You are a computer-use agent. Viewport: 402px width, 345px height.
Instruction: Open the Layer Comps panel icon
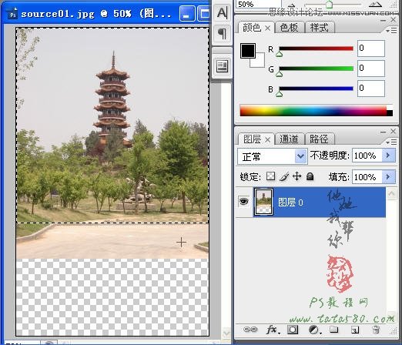tap(222, 66)
